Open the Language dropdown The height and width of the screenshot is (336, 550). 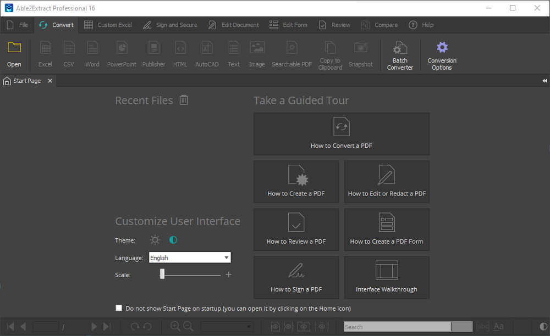tap(190, 257)
